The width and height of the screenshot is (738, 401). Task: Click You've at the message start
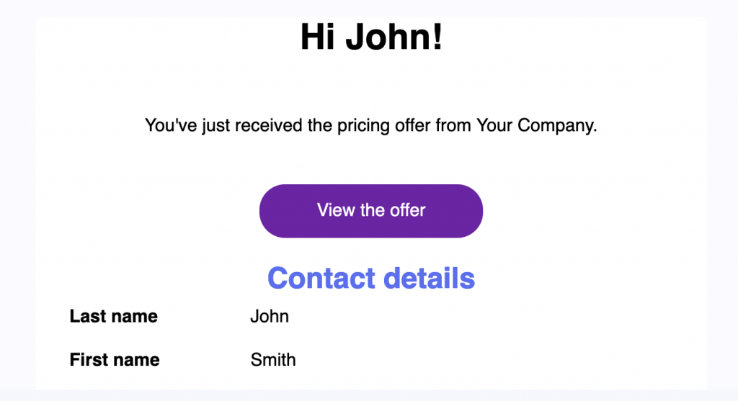(x=171, y=125)
